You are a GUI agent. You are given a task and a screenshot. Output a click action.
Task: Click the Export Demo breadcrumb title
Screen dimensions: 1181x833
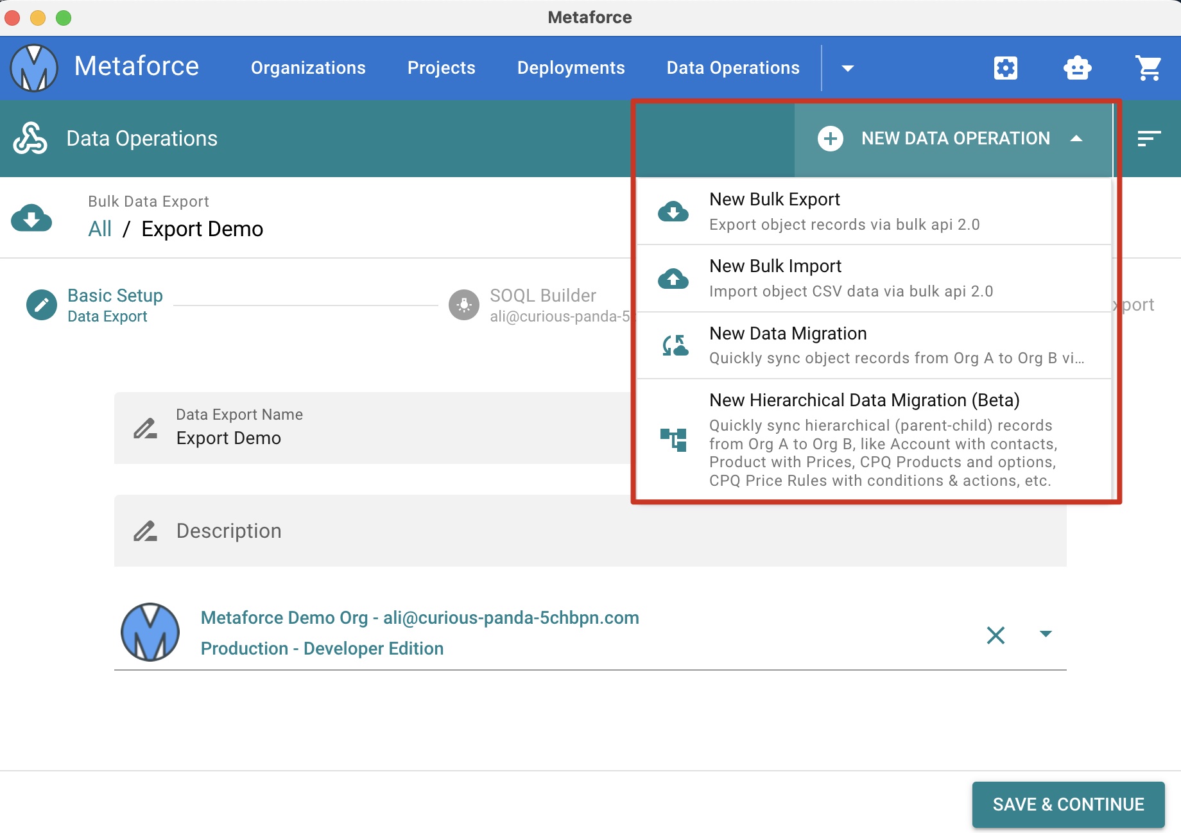pos(202,229)
